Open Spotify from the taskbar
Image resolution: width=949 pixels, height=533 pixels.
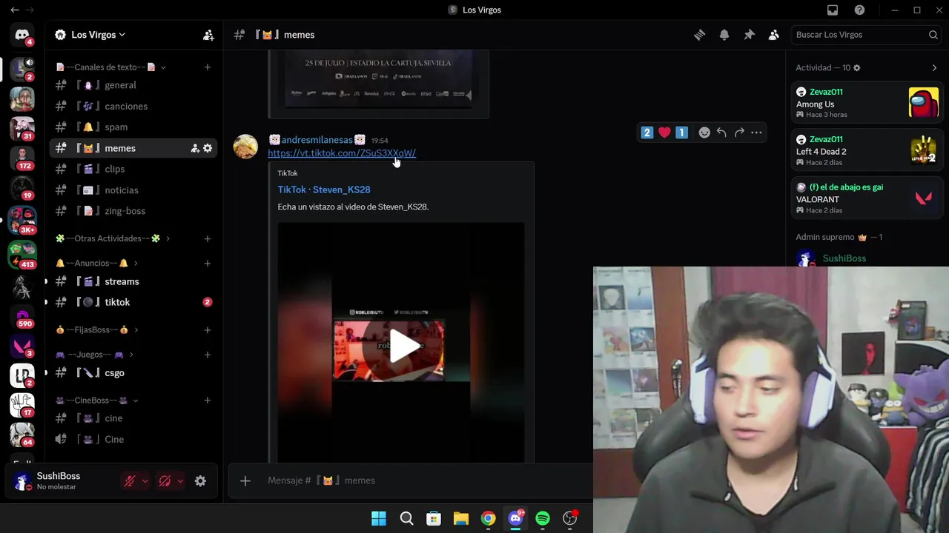click(543, 518)
